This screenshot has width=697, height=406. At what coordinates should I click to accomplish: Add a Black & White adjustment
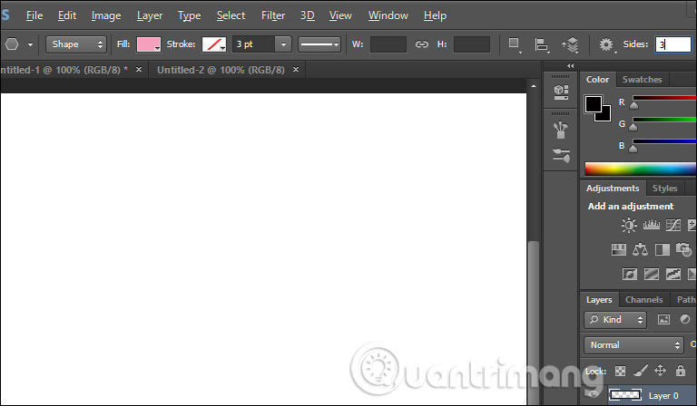pyautogui.click(x=663, y=249)
